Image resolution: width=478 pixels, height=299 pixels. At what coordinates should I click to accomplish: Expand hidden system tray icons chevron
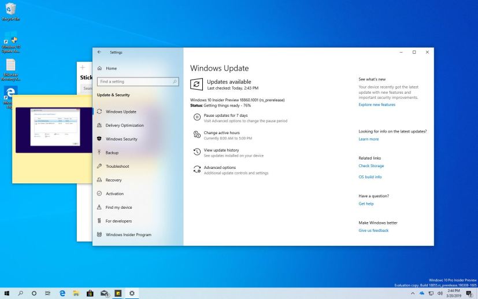(x=413, y=293)
